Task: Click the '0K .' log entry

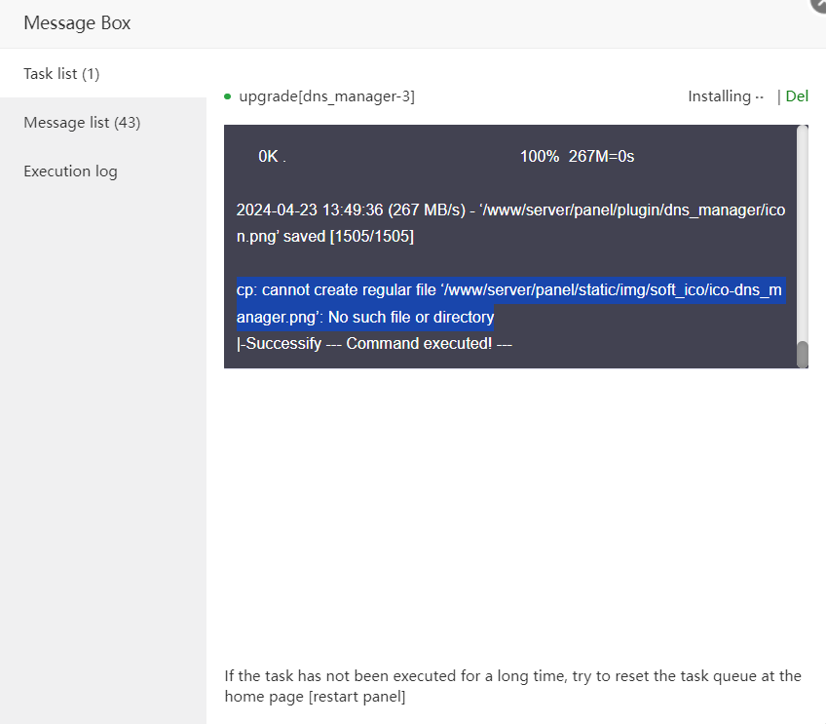Action: pyautogui.click(x=272, y=157)
